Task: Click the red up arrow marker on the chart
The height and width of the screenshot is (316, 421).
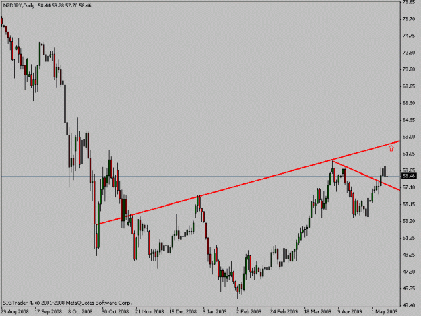Action: (x=391, y=148)
